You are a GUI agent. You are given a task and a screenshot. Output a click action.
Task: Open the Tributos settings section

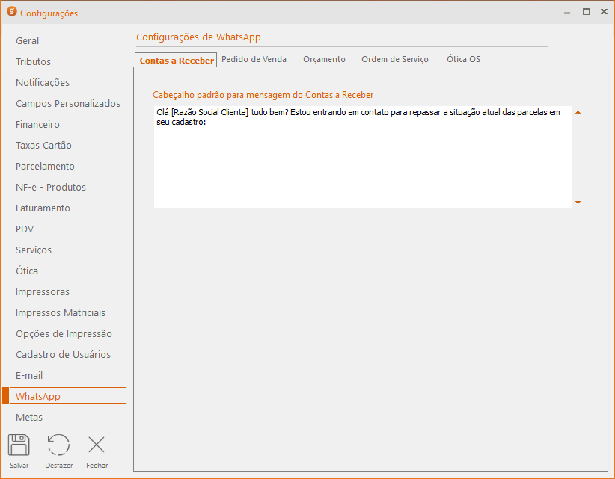click(x=34, y=61)
